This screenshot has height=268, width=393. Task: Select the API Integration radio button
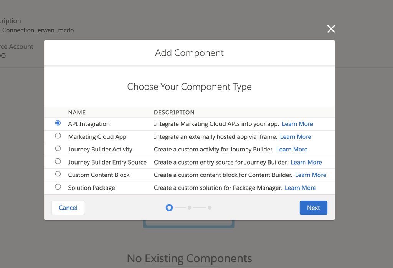(x=58, y=123)
